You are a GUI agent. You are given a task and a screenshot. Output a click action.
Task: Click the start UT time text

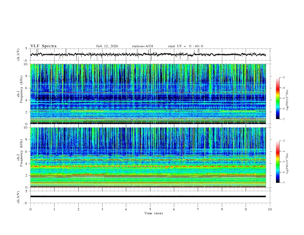point(185,46)
